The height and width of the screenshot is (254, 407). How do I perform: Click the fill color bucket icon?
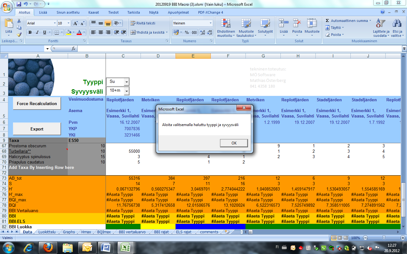click(x=68, y=32)
